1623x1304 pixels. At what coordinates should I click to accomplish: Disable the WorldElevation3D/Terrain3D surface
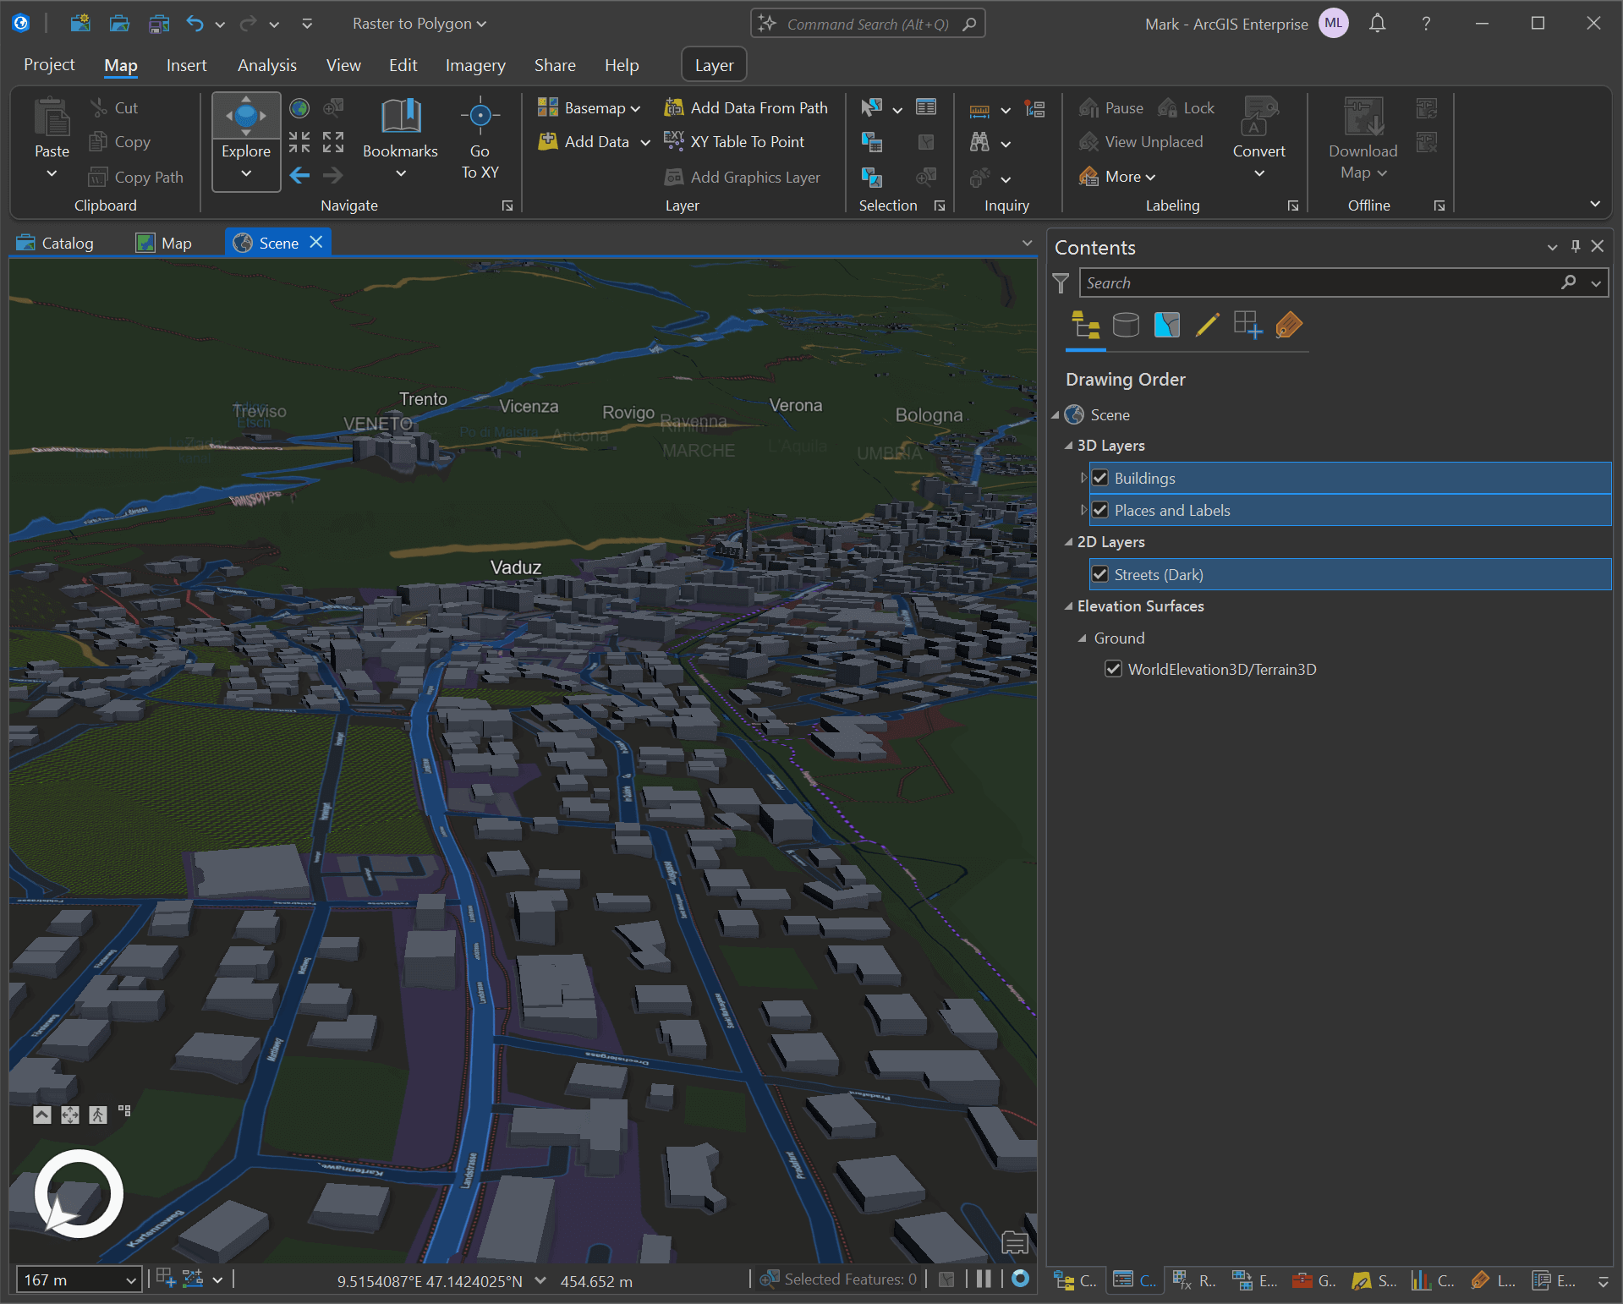pos(1114,670)
